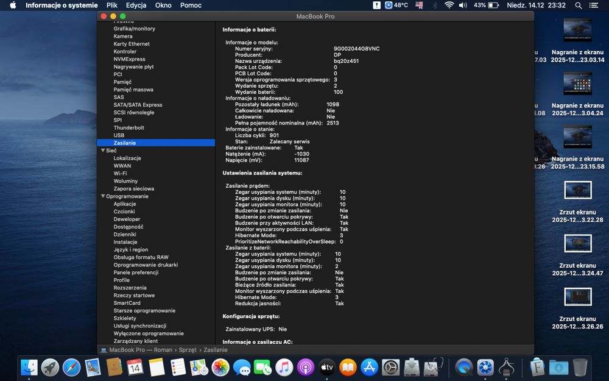Click MacBook Pro — Roman in path bar
Screen dimensions: 609x381
[141, 350]
